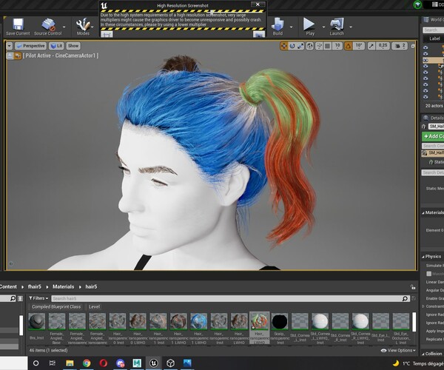Click the Launch toolbar icon
The height and width of the screenshot is (370, 444).
point(337,27)
